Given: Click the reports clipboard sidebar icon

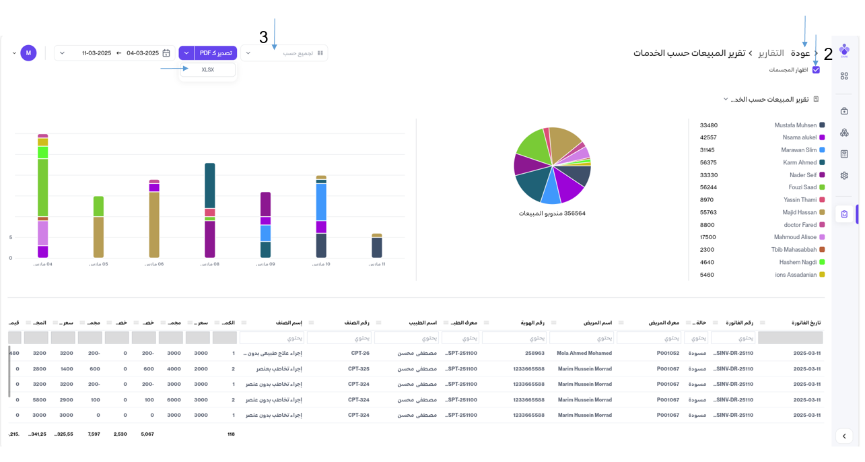Looking at the screenshot, I should [x=844, y=214].
